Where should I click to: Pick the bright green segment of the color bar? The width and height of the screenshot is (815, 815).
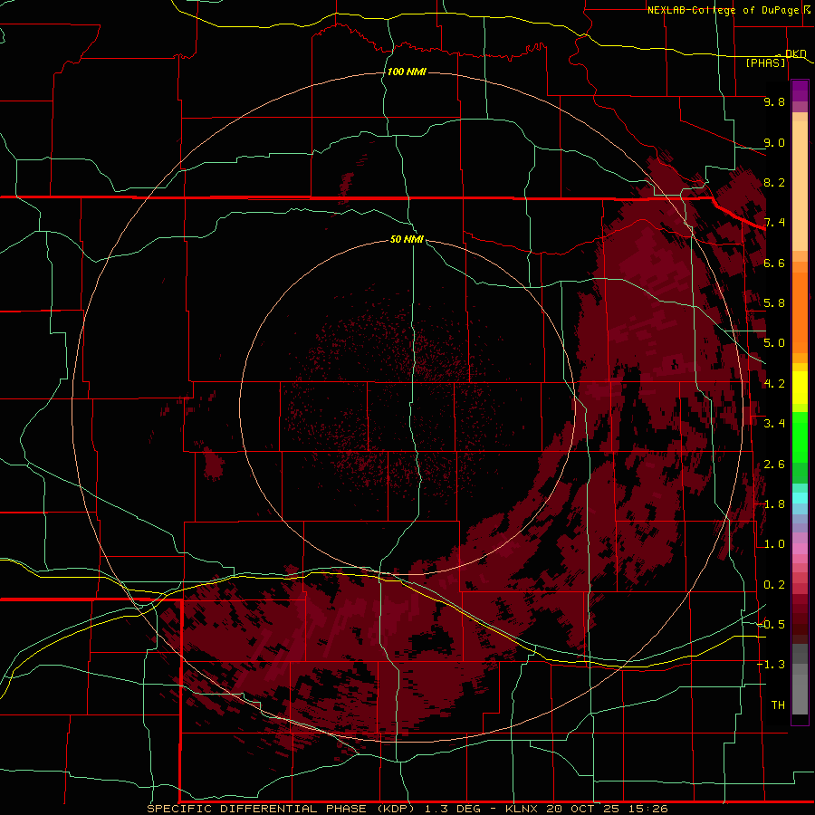tap(800, 439)
